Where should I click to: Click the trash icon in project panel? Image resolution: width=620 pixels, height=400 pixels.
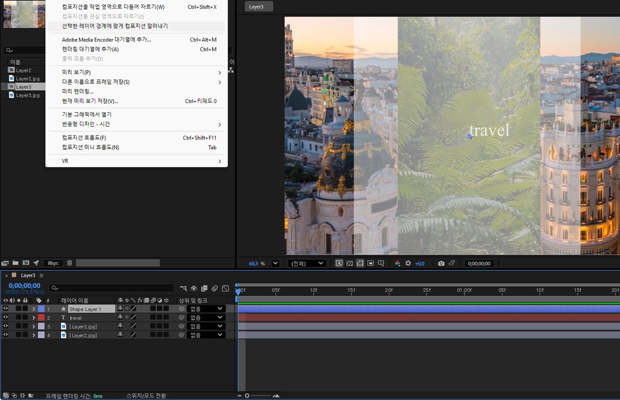70,263
